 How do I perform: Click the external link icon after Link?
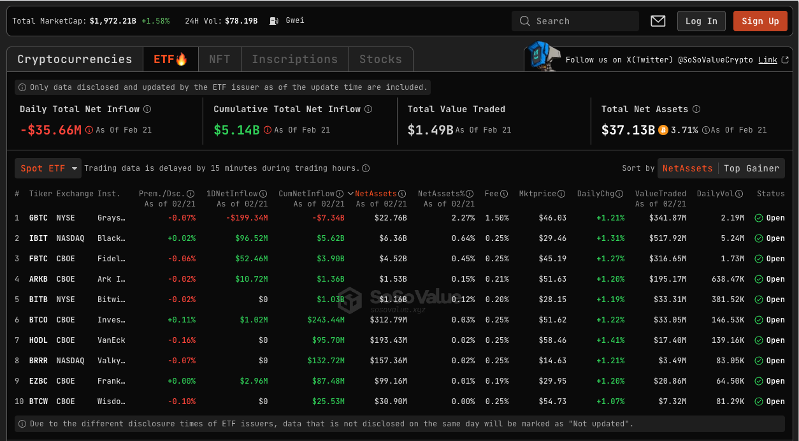tap(785, 60)
